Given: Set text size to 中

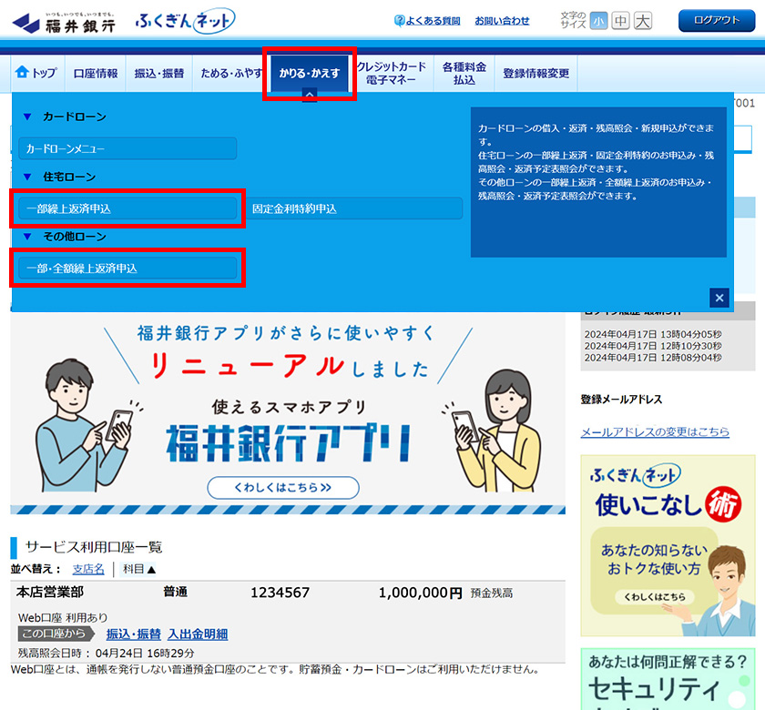Looking at the screenshot, I should tap(620, 21).
